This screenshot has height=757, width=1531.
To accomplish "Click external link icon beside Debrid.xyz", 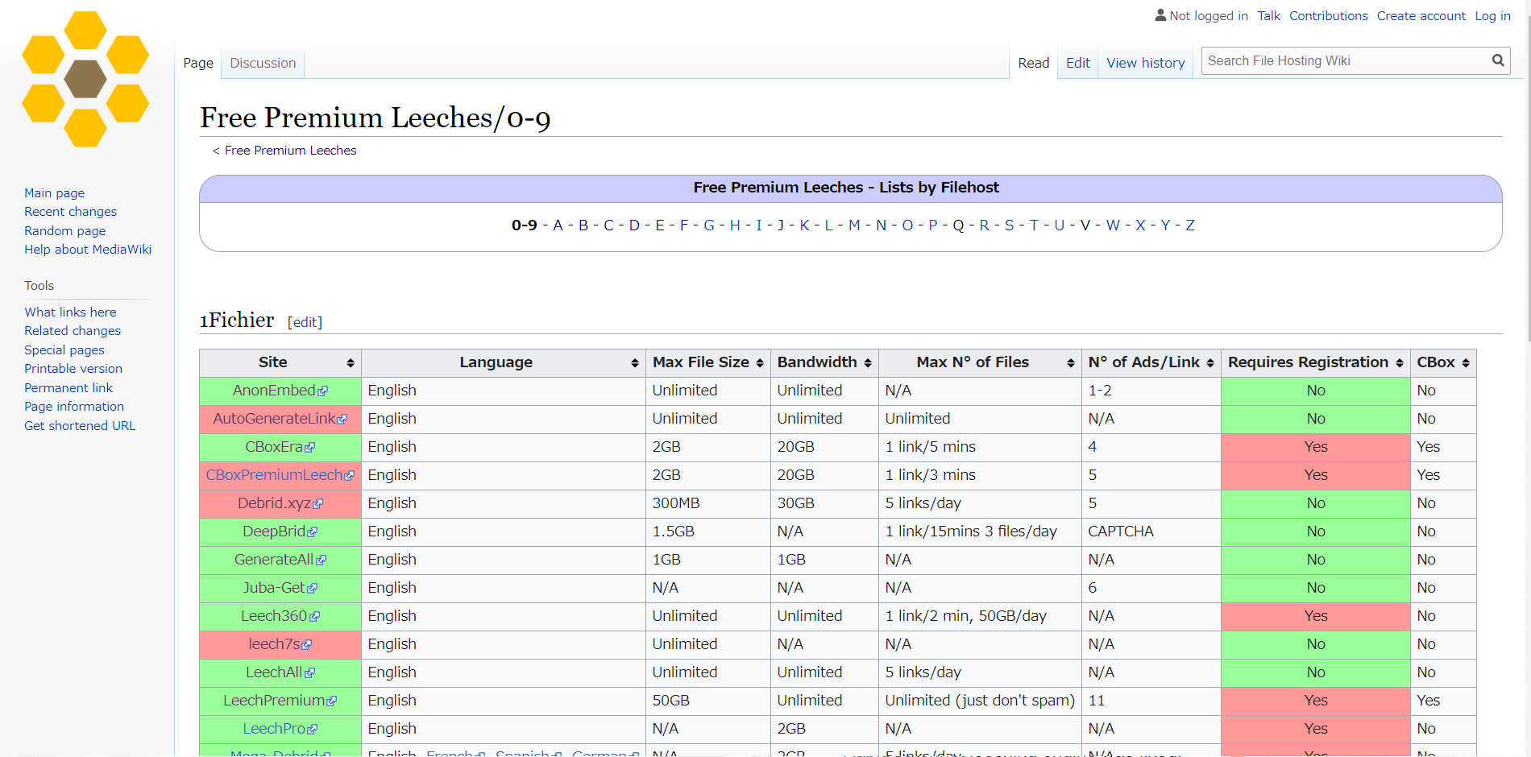I will tap(318, 504).
